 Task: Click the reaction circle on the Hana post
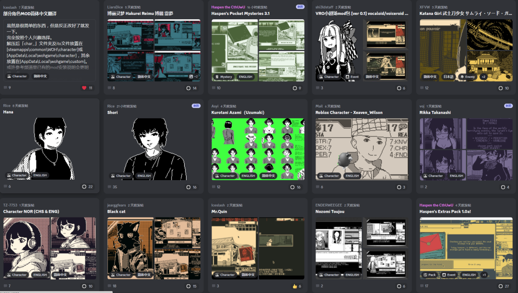click(84, 187)
